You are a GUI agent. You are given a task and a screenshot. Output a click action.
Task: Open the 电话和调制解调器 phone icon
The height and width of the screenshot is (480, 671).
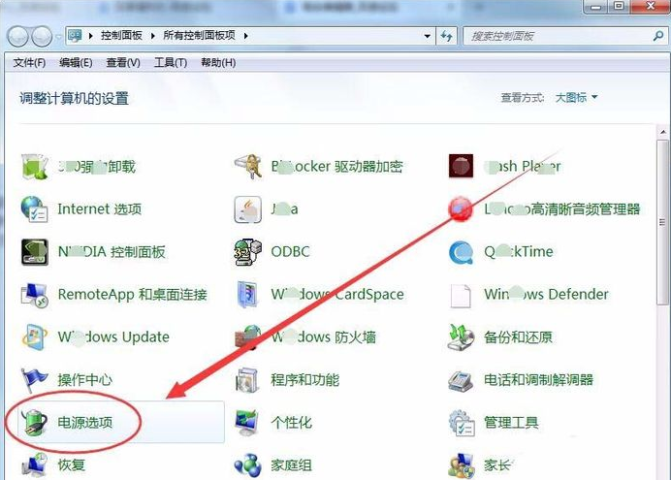461,380
